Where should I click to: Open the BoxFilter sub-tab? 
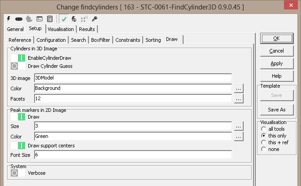[100, 40]
